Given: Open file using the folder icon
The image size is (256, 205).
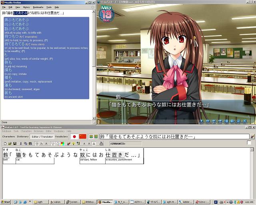Looking at the screenshot, I should pos(10,143).
